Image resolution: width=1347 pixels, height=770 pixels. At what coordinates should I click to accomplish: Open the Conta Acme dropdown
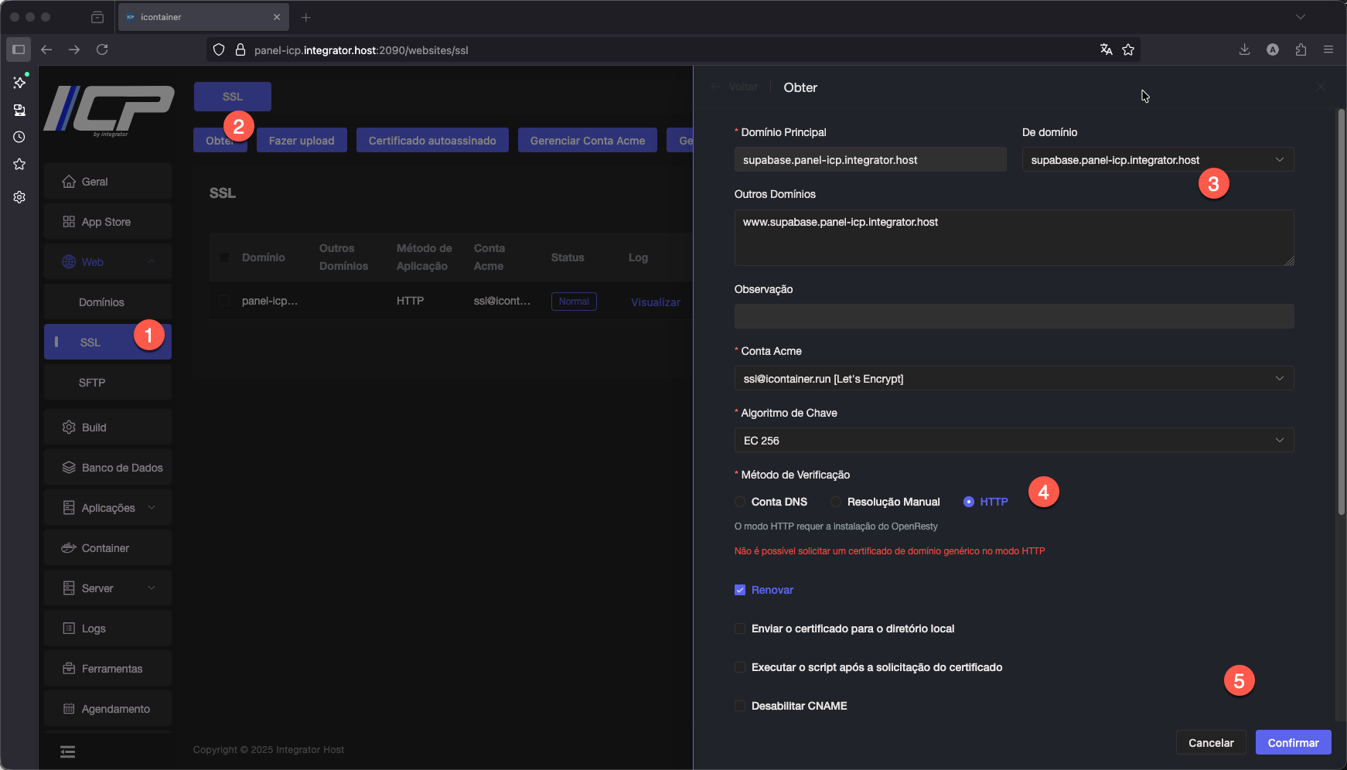tap(1013, 378)
